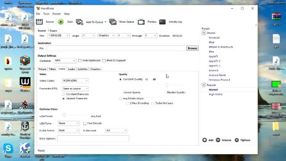Screen dimensions: 286x161
Task: Open the black W desktop shortcut
Action: click(25, 82)
